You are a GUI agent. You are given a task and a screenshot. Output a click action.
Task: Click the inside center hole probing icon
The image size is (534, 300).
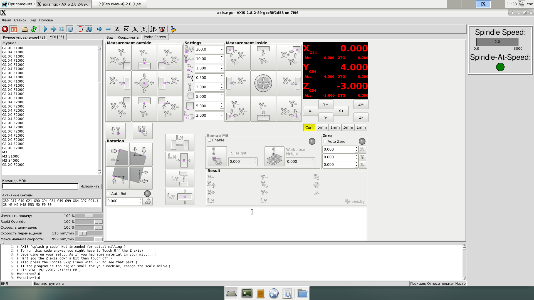click(x=263, y=83)
